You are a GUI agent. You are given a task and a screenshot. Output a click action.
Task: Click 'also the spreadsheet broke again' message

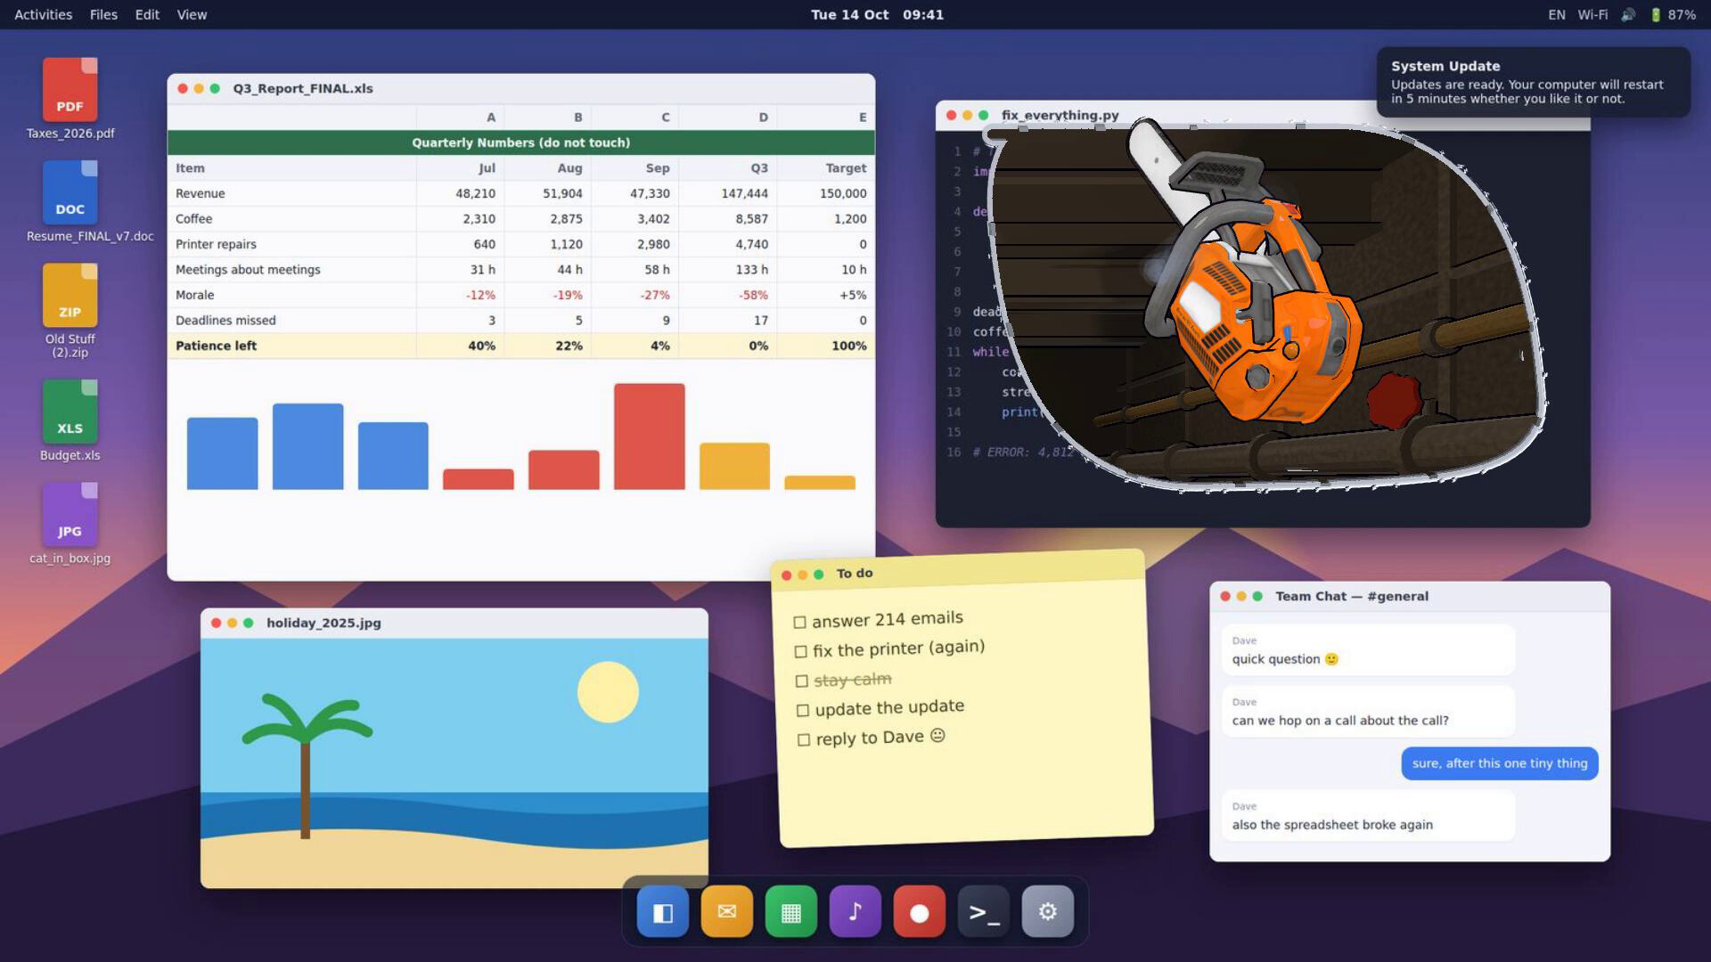click(1368, 816)
